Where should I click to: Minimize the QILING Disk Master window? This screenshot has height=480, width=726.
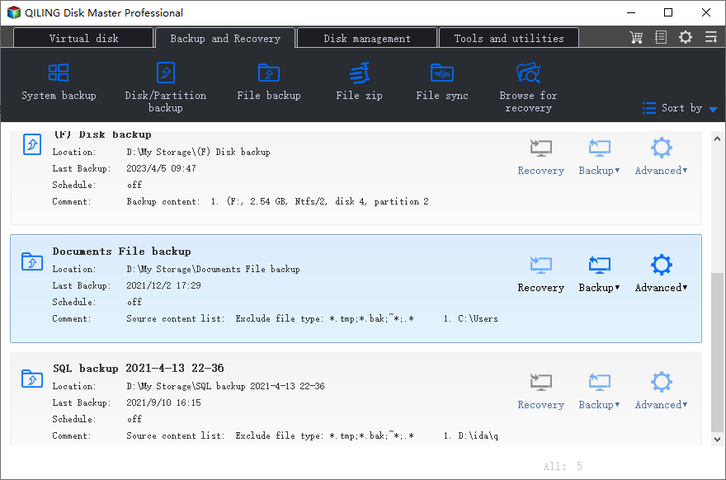[631, 12]
